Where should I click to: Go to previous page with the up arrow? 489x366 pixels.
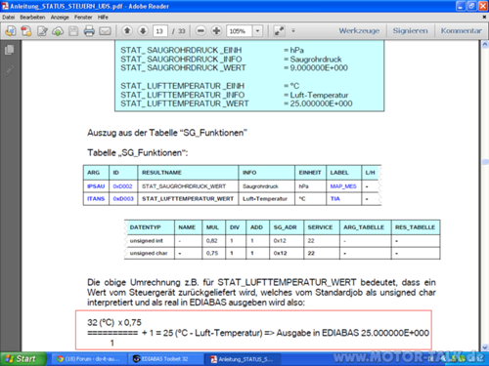click(x=127, y=31)
